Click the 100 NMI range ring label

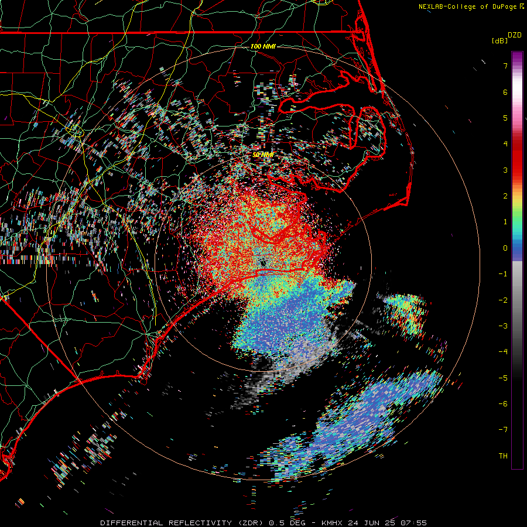click(263, 46)
